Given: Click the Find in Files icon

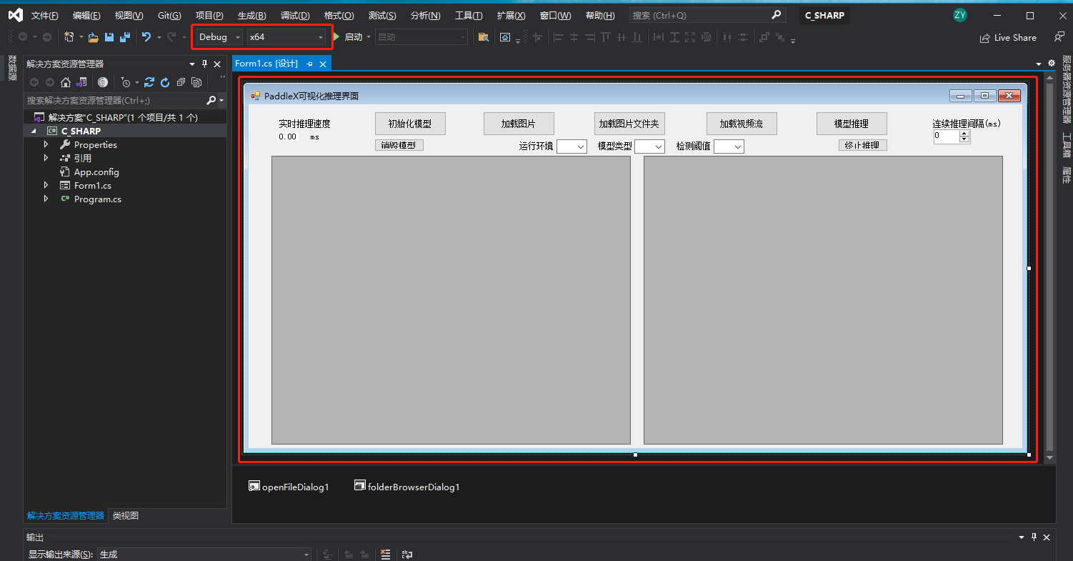Looking at the screenshot, I should coord(484,37).
